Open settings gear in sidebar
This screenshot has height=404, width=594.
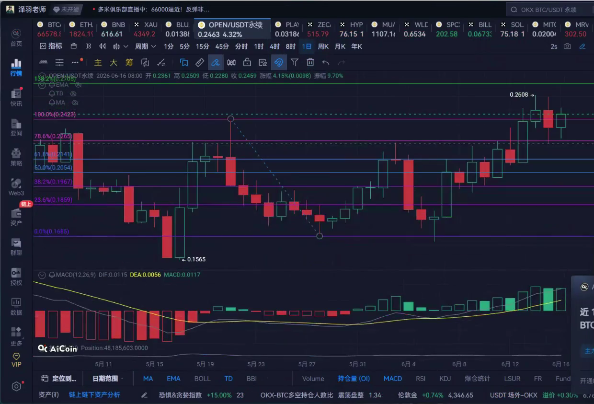click(x=16, y=386)
